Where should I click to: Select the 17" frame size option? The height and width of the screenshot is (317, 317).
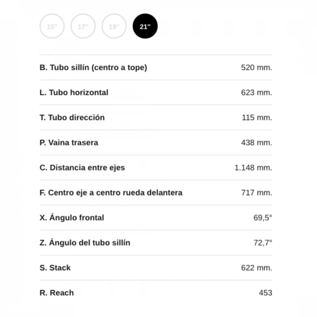tap(83, 27)
